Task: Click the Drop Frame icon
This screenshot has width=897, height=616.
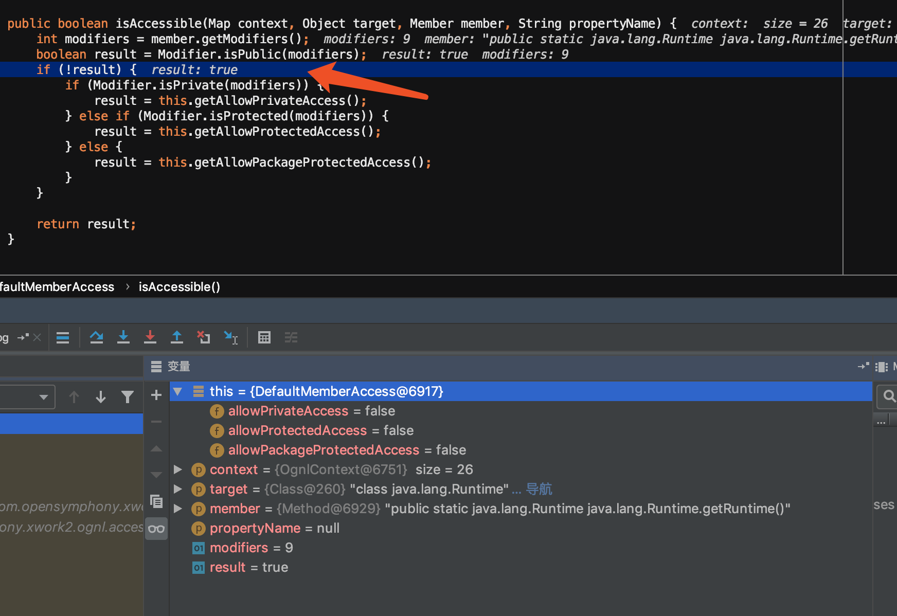Action: click(x=204, y=337)
